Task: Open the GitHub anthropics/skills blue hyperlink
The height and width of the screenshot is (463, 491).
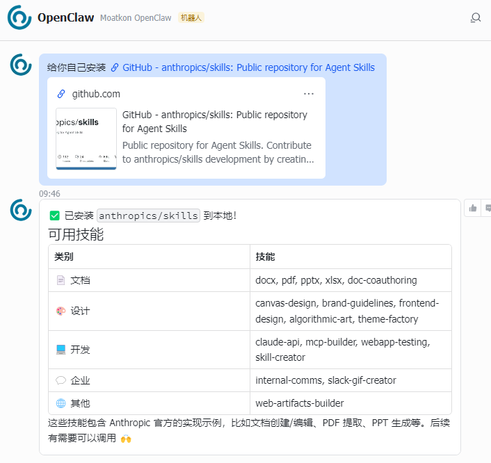Action: pyautogui.click(x=248, y=67)
